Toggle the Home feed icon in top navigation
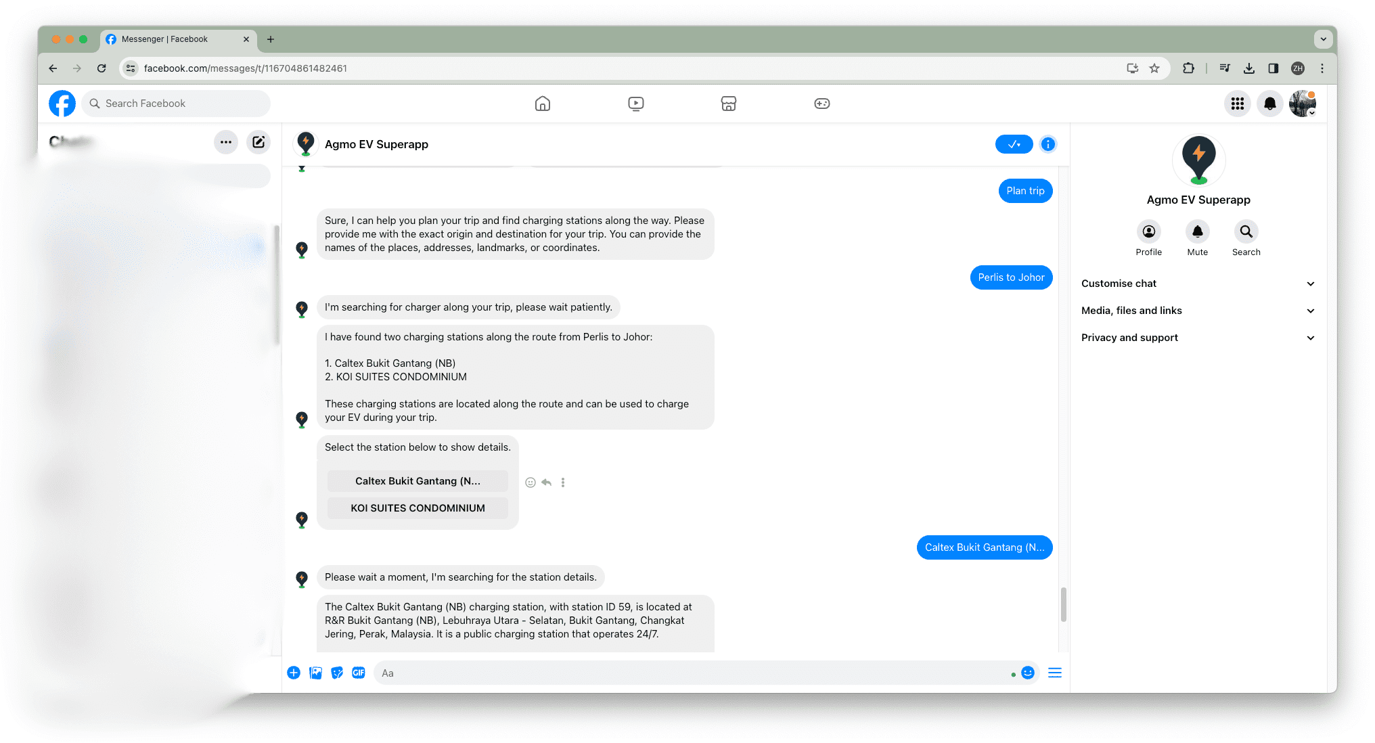Image resolution: width=1375 pixels, height=743 pixels. [x=543, y=102]
